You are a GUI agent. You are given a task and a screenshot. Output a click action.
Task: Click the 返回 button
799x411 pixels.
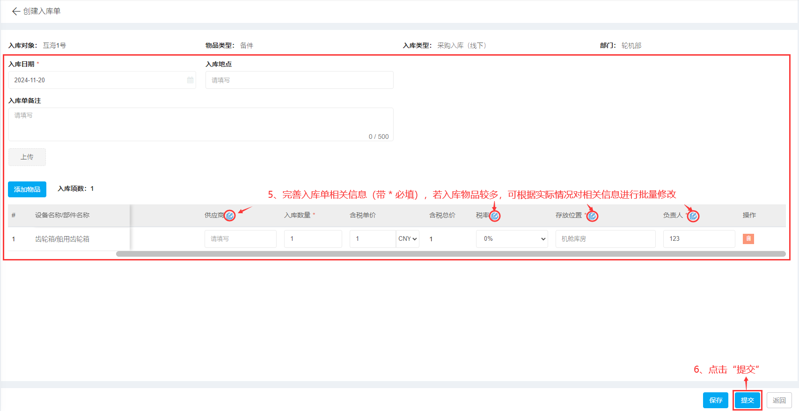(x=779, y=400)
